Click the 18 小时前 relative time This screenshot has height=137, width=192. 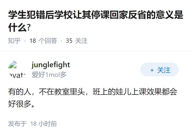pyautogui.click(x=44, y=124)
